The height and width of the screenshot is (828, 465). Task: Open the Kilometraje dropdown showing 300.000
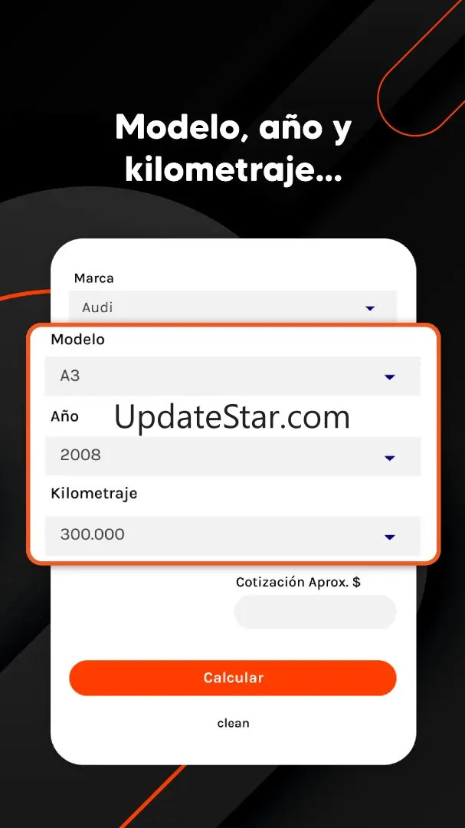point(232,535)
